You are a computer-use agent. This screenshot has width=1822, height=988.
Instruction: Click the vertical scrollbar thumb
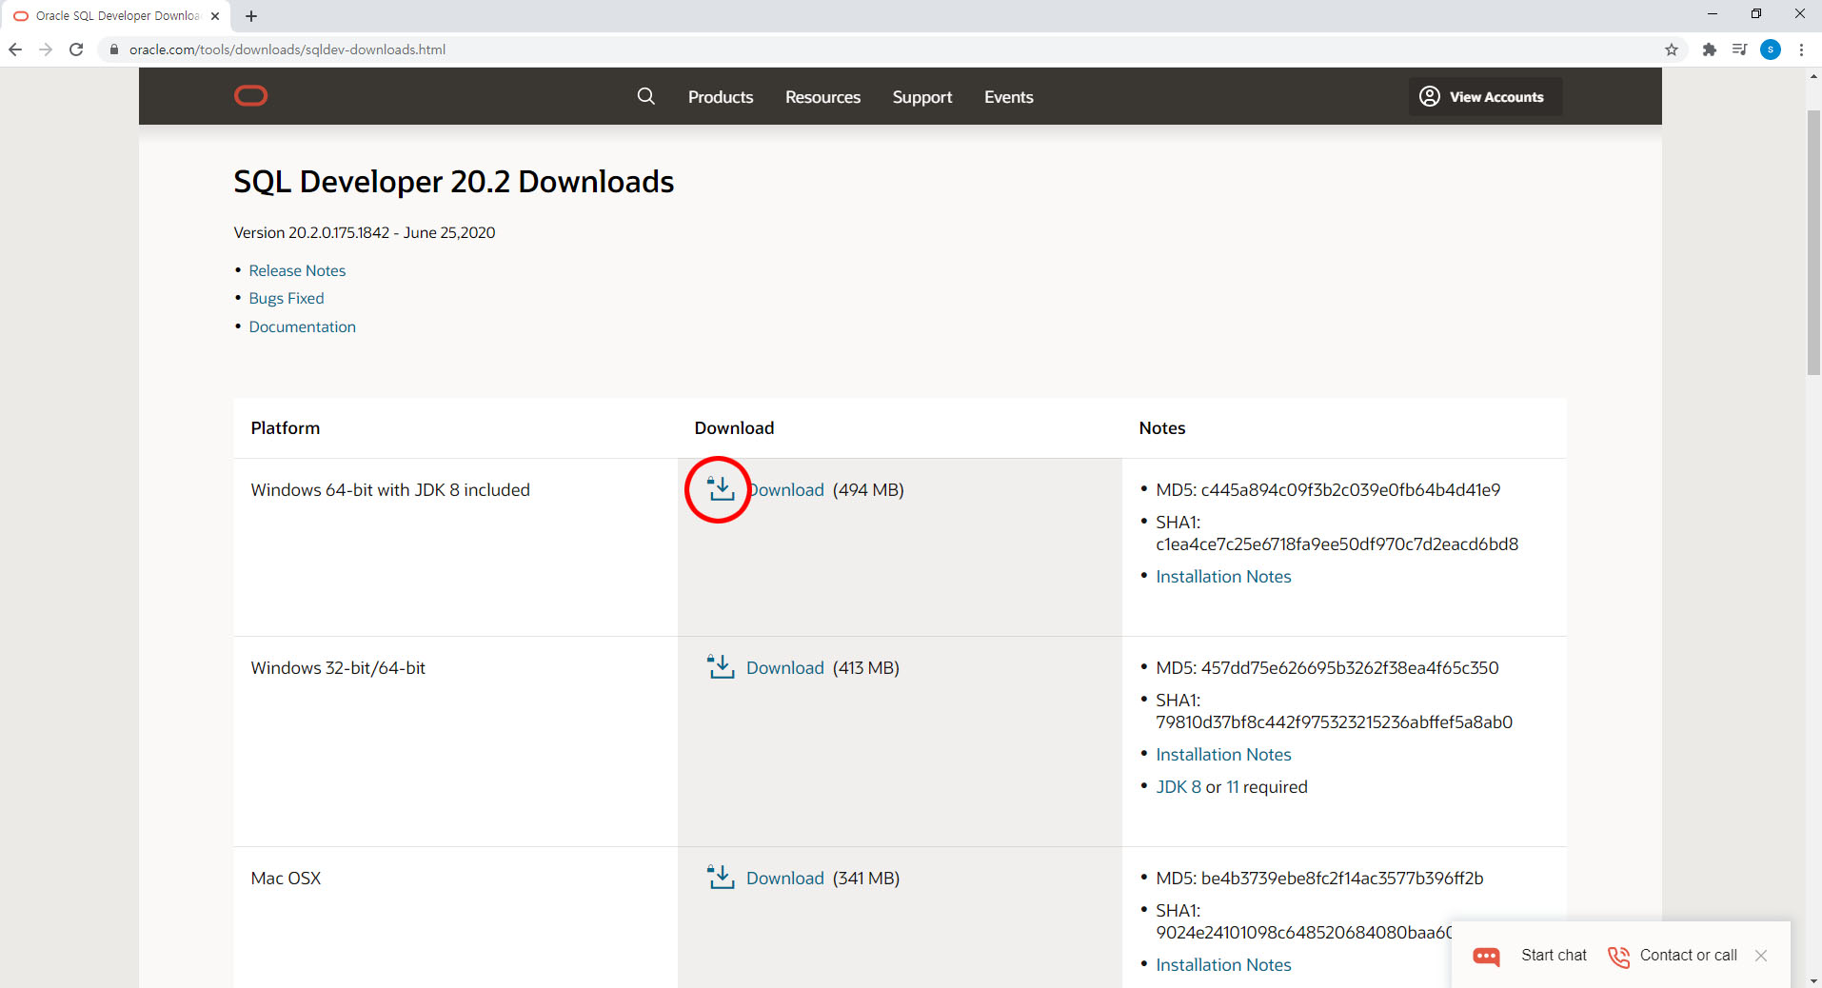click(x=1813, y=243)
